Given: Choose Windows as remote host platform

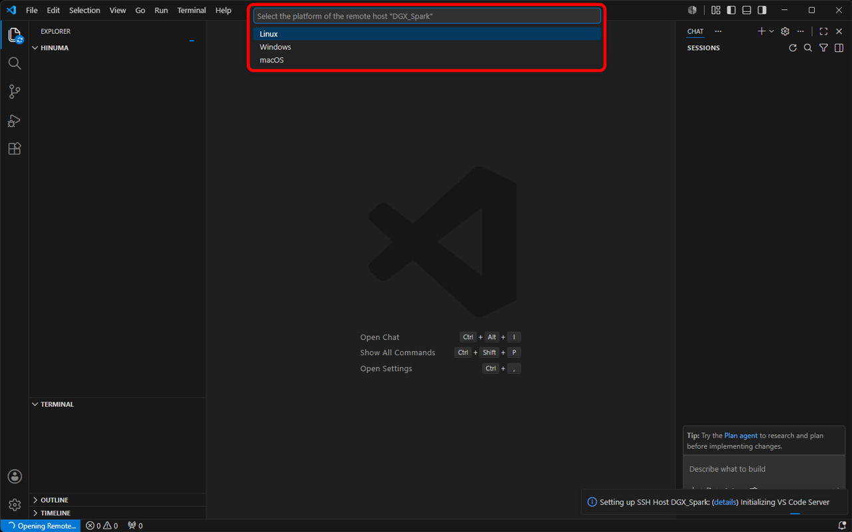Looking at the screenshot, I should pos(427,47).
